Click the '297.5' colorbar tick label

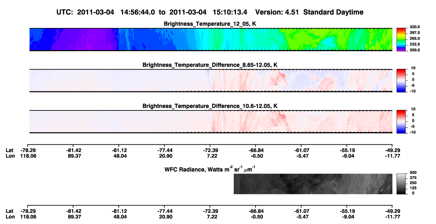coord(415,33)
